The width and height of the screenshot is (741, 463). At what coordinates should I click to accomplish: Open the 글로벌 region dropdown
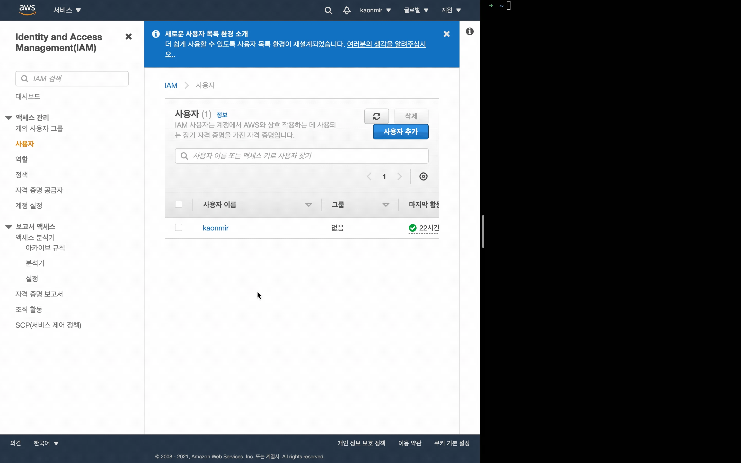[x=416, y=10]
